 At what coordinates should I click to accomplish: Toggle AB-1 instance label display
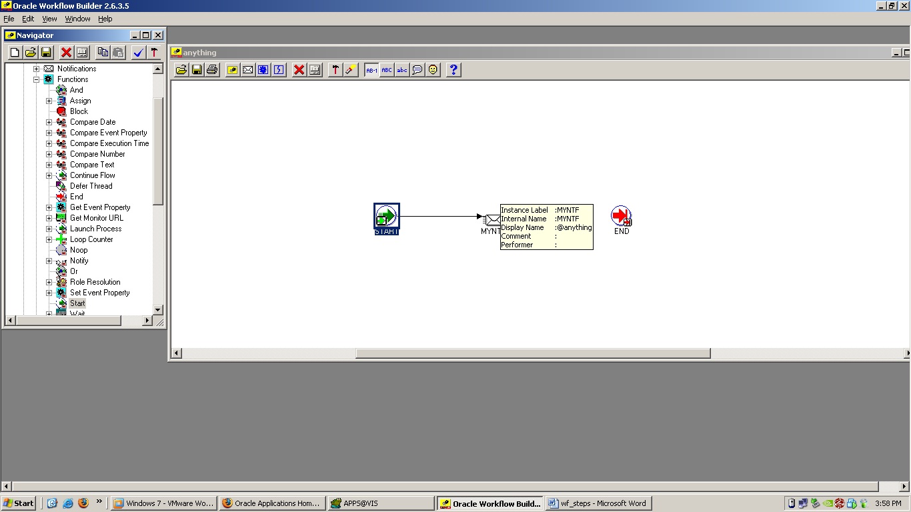(x=371, y=70)
